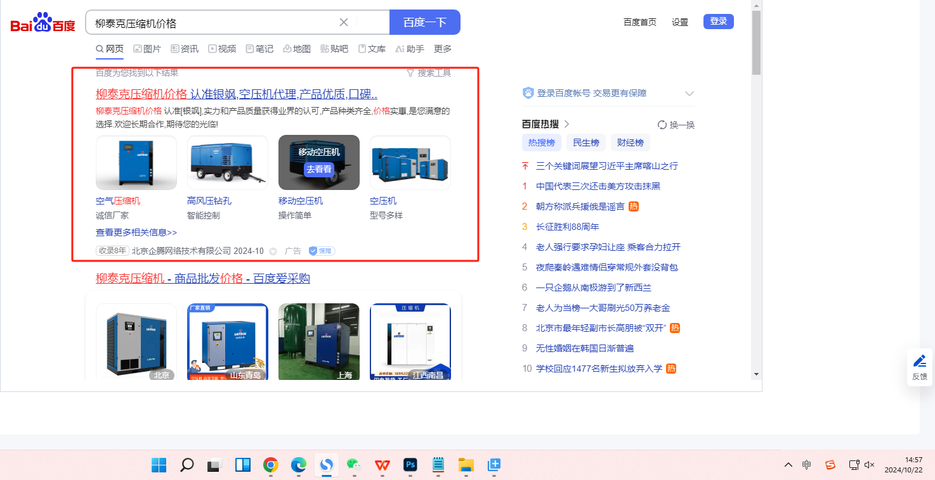The height and width of the screenshot is (480, 935).
Task: Click 查看更多相关信息>>
Action: pos(136,232)
